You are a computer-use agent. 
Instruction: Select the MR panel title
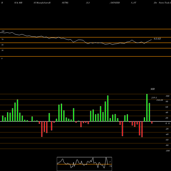[x=153, y=89]
